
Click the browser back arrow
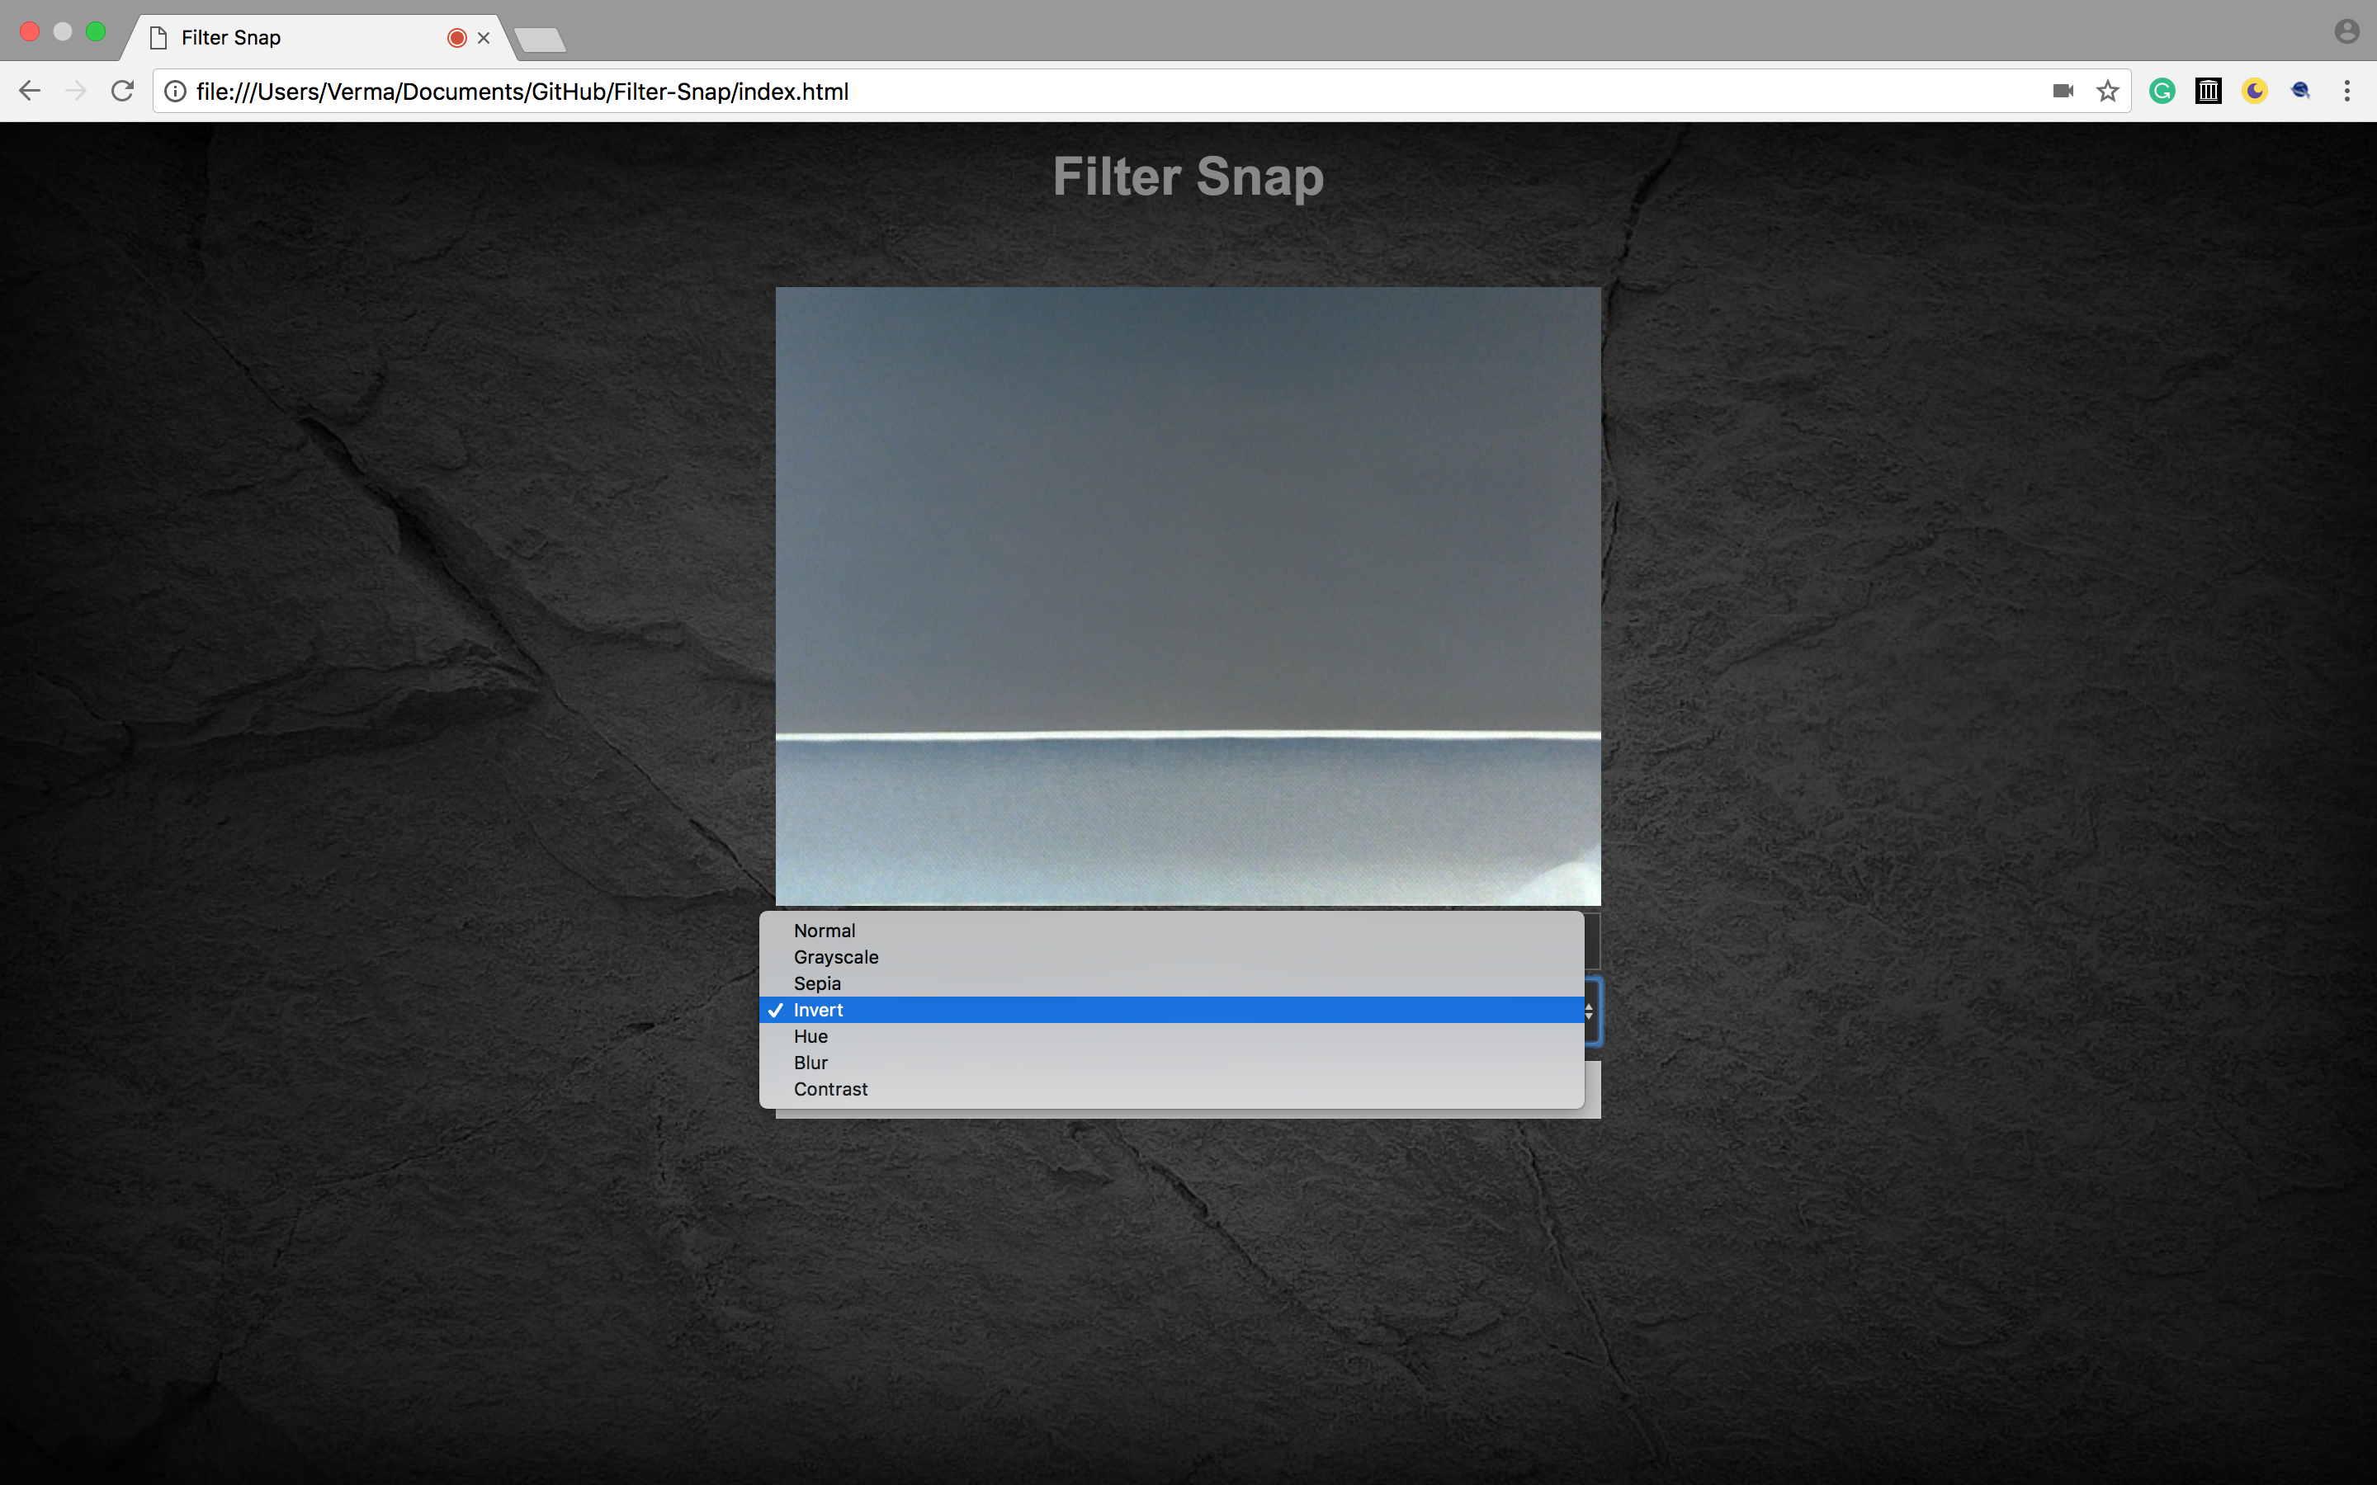tap(30, 92)
